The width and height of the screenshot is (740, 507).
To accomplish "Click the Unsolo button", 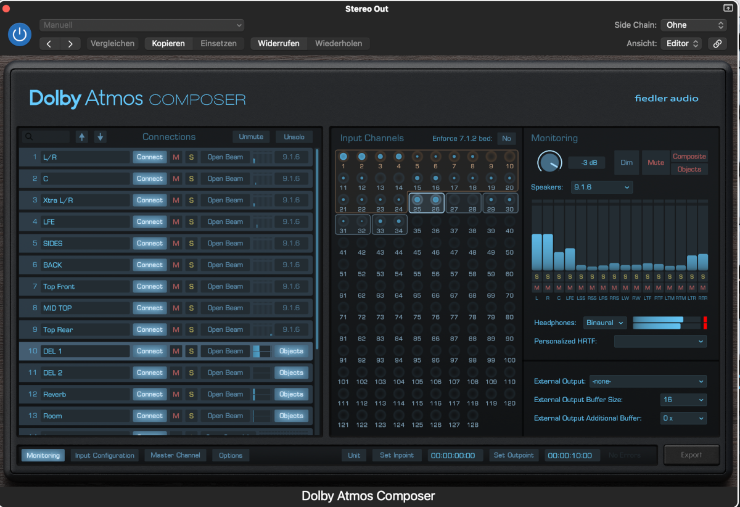I will point(294,137).
